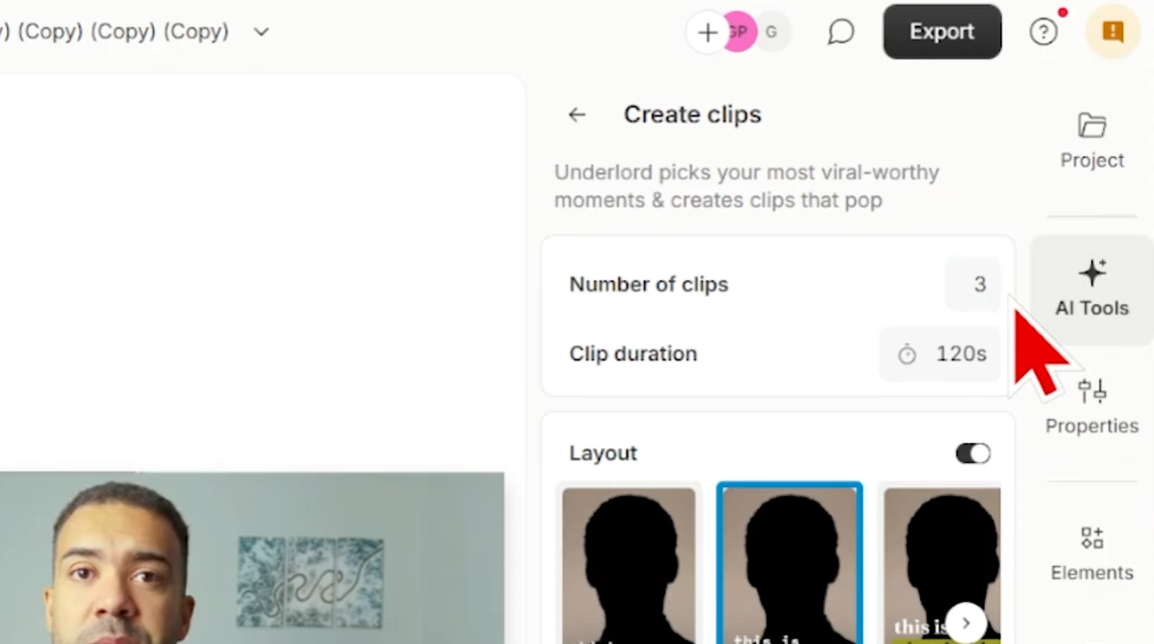Edit the Clip duration value
The image size is (1154, 644).
click(x=960, y=354)
